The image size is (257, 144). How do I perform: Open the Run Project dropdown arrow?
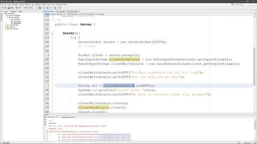coord(53,8)
